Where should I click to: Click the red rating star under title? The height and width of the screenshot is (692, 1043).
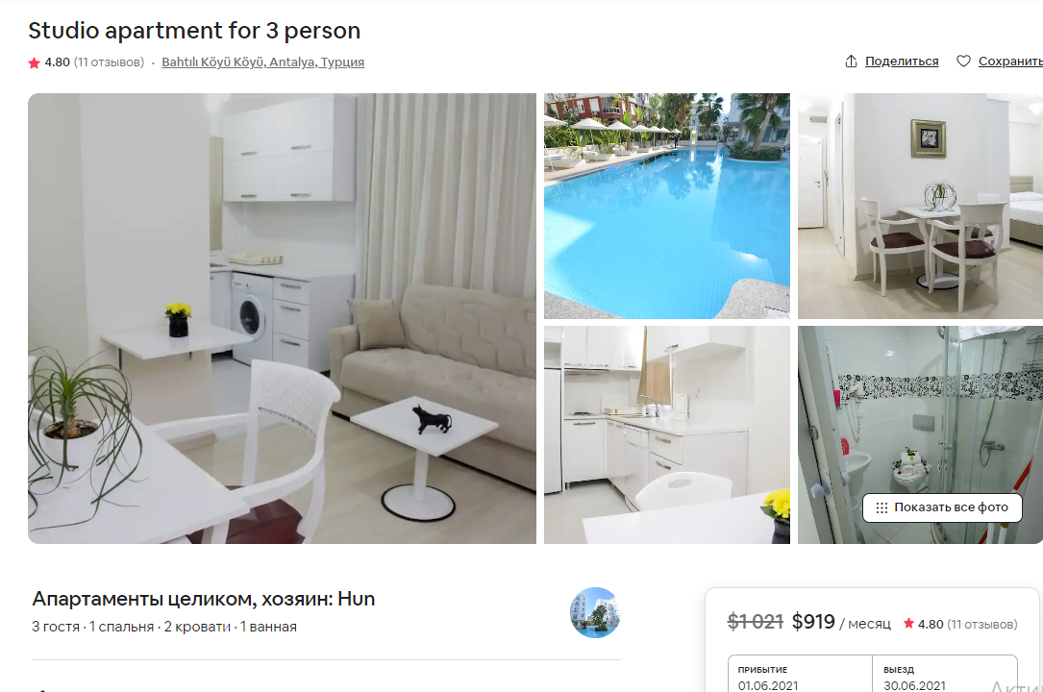(x=34, y=62)
